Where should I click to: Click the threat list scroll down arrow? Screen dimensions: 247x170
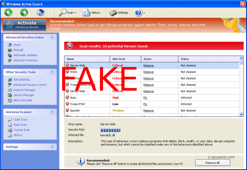pyautogui.click(x=241, y=114)
